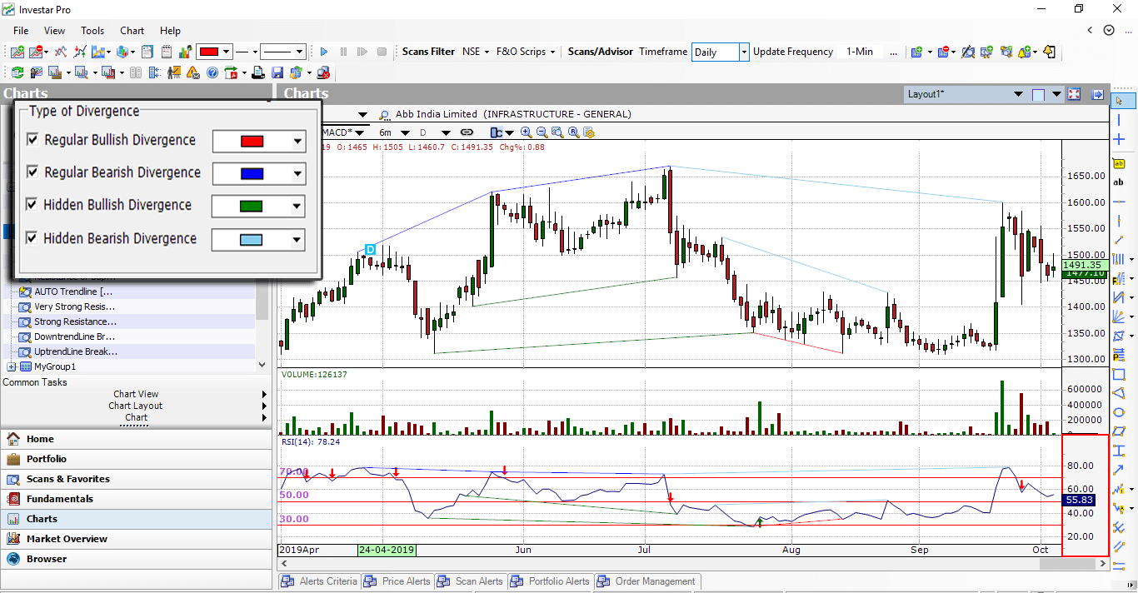This screenshot has height=593, width=1138.
Task: Click the link/symbol linking icon on chart toolbar
Action: (467, 132)
